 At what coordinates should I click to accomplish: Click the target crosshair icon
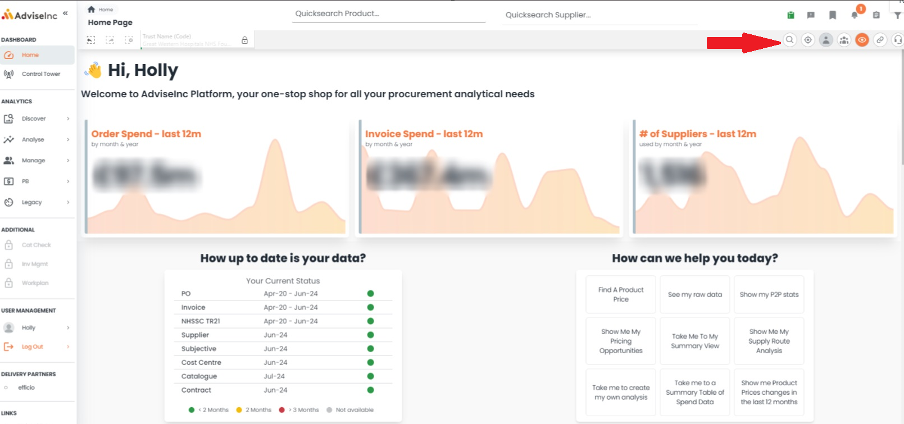(x=808, y=40)
